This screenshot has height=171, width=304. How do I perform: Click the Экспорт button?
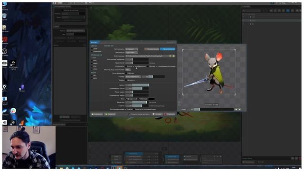(x=157, y=114)
